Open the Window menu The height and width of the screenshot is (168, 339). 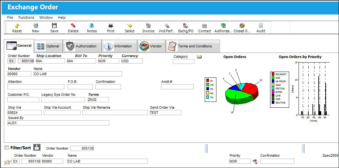46,17
